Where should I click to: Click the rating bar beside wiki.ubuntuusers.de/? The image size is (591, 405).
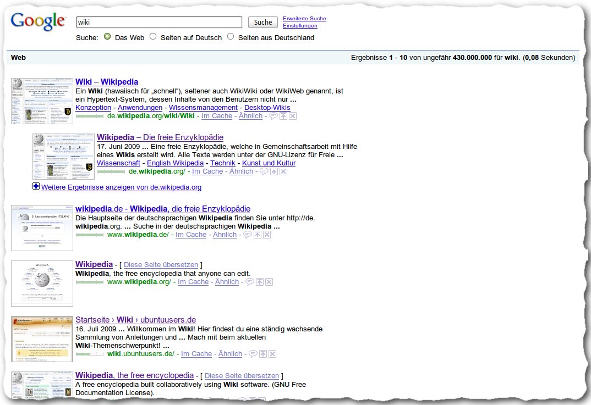pos(90,354)
